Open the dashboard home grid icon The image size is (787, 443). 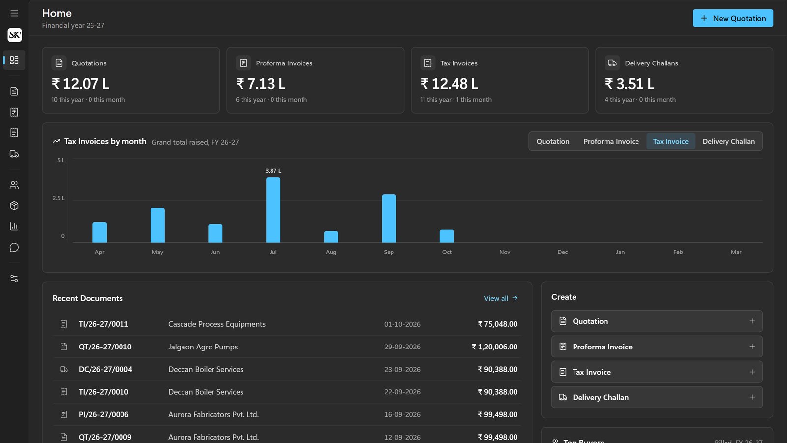click(14, 60)
